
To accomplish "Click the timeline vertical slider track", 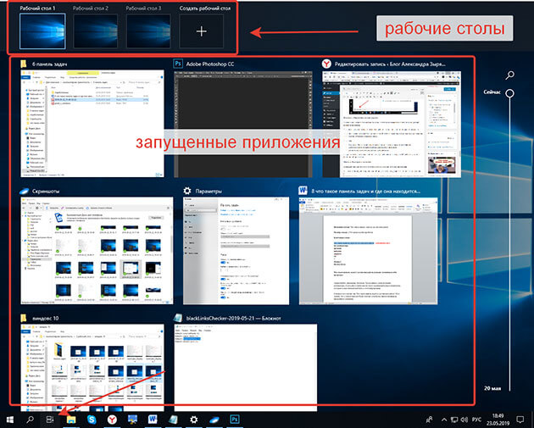I will [x=509, y=243].
